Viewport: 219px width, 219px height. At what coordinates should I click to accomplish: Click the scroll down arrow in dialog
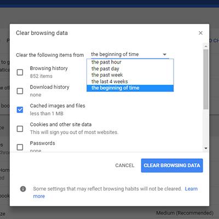click(206, 148)
